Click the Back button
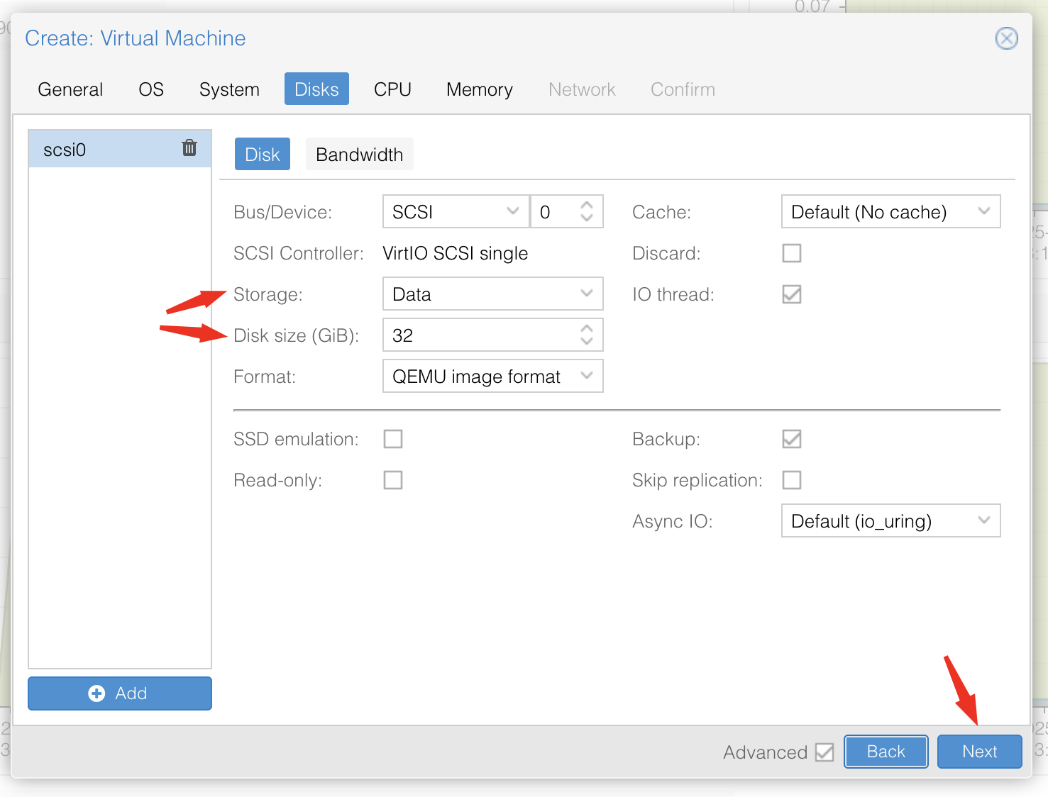 (x=886, y=752)
